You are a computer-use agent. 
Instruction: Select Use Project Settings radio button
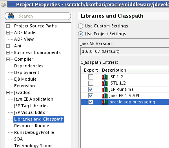[80, 34]
